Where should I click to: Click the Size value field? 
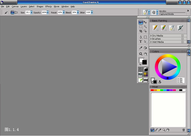28,12
